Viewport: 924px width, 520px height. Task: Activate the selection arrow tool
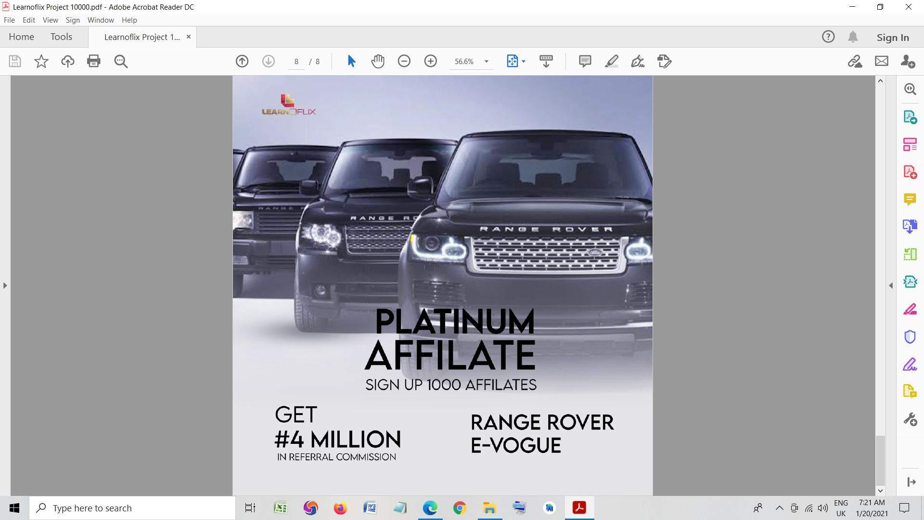351,61
